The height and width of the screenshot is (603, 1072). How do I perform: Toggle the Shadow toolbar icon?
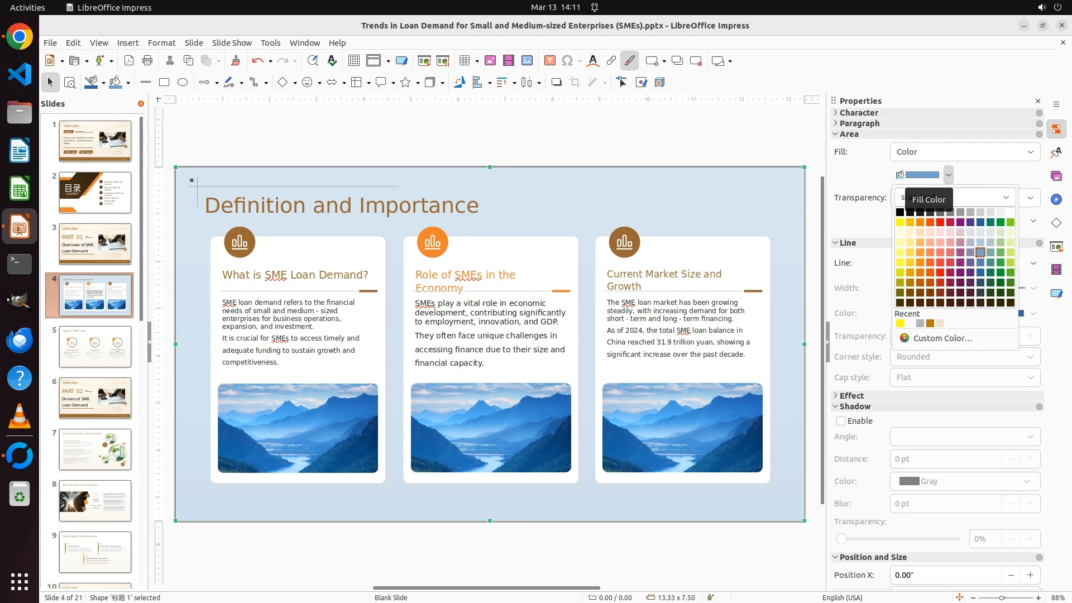[x=556, y=83]
